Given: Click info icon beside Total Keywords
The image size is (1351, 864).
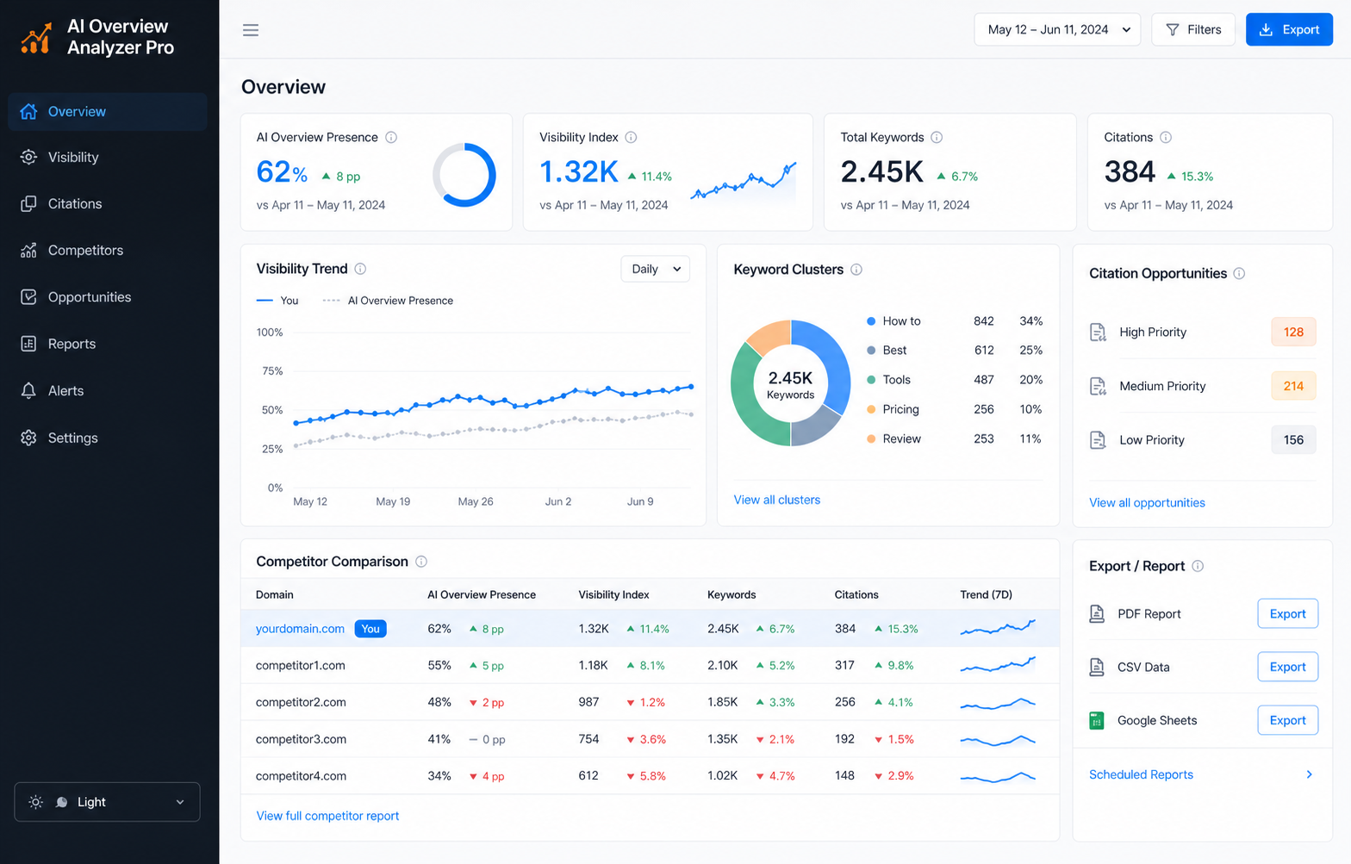Looking at the screenshot, I should [x=937, y=138].
